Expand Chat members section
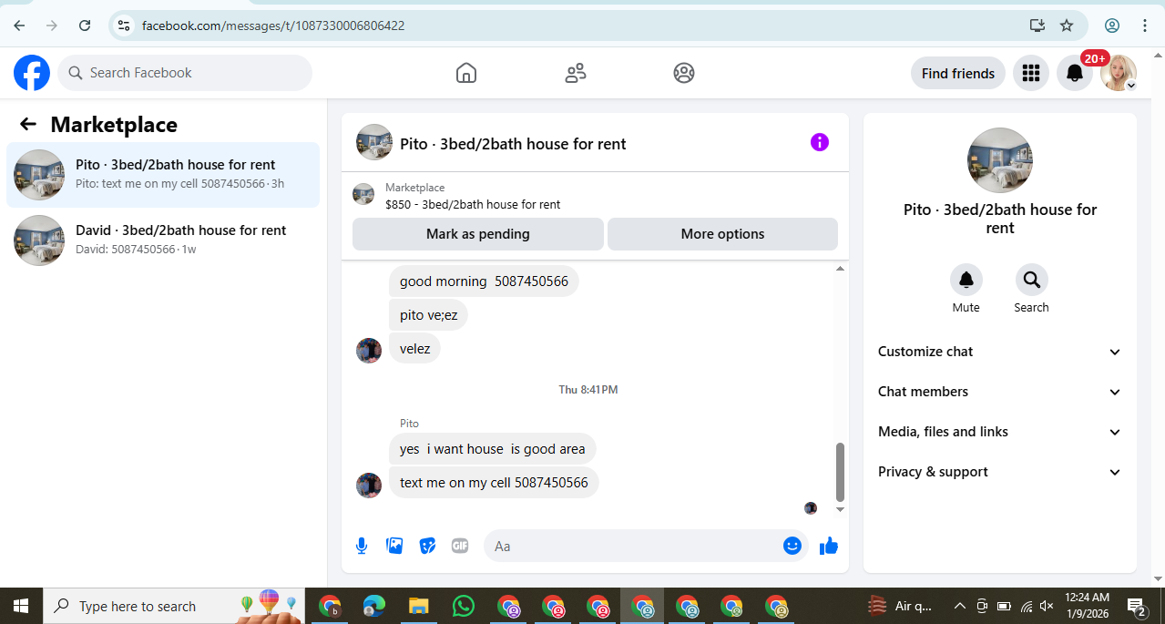The image size is (1165, 624). pos(1000,392)
